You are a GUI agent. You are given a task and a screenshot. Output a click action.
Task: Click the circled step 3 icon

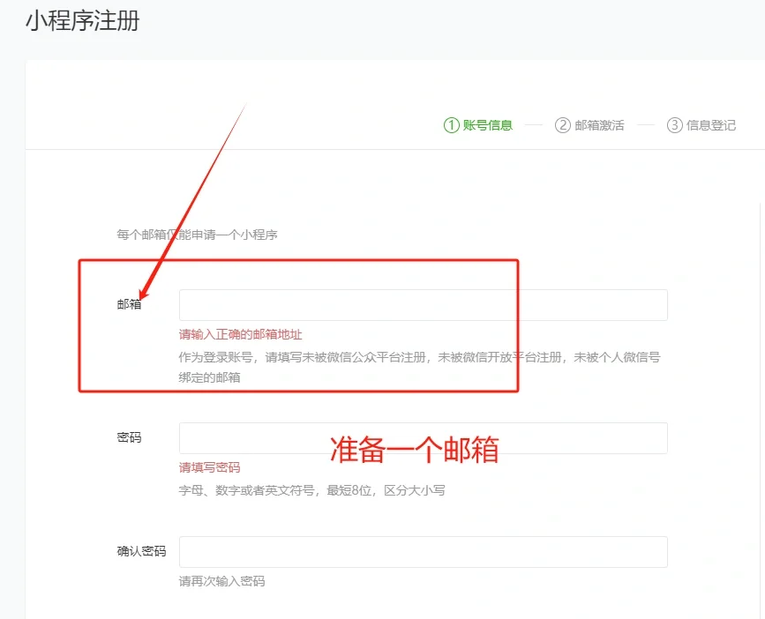(x=674, y=125)
